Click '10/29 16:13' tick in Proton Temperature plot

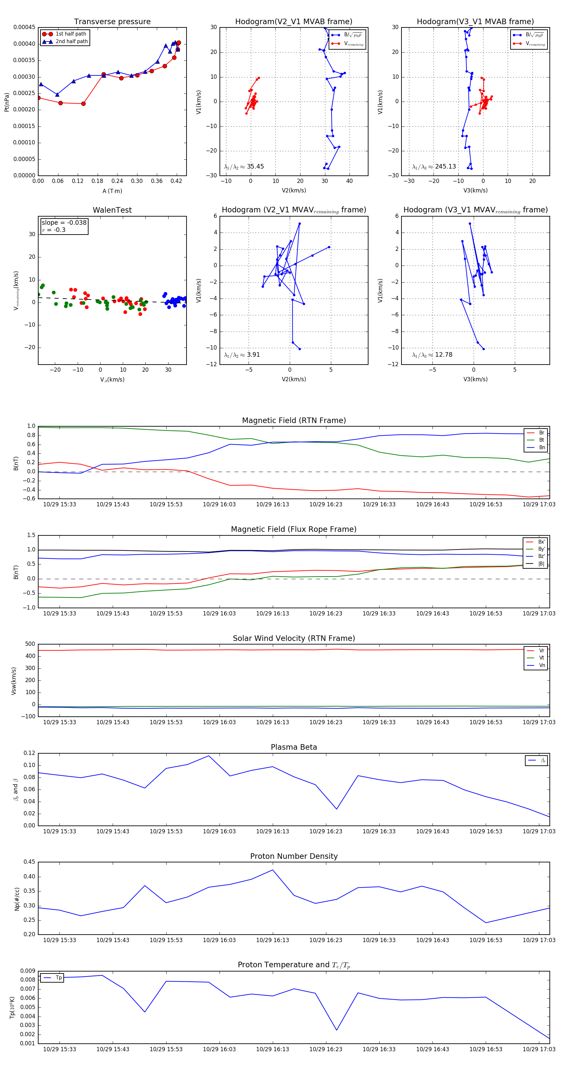point(272,1049)
